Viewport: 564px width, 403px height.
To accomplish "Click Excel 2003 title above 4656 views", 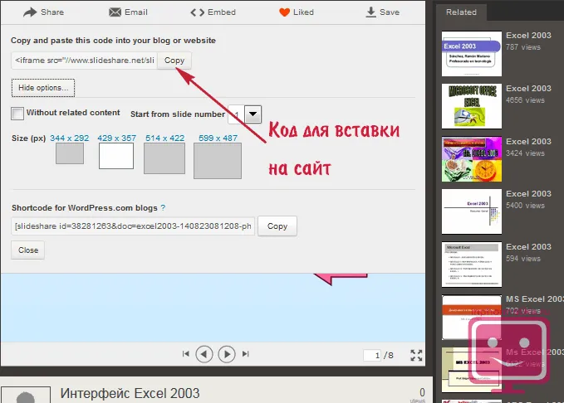I will (528, 89).
